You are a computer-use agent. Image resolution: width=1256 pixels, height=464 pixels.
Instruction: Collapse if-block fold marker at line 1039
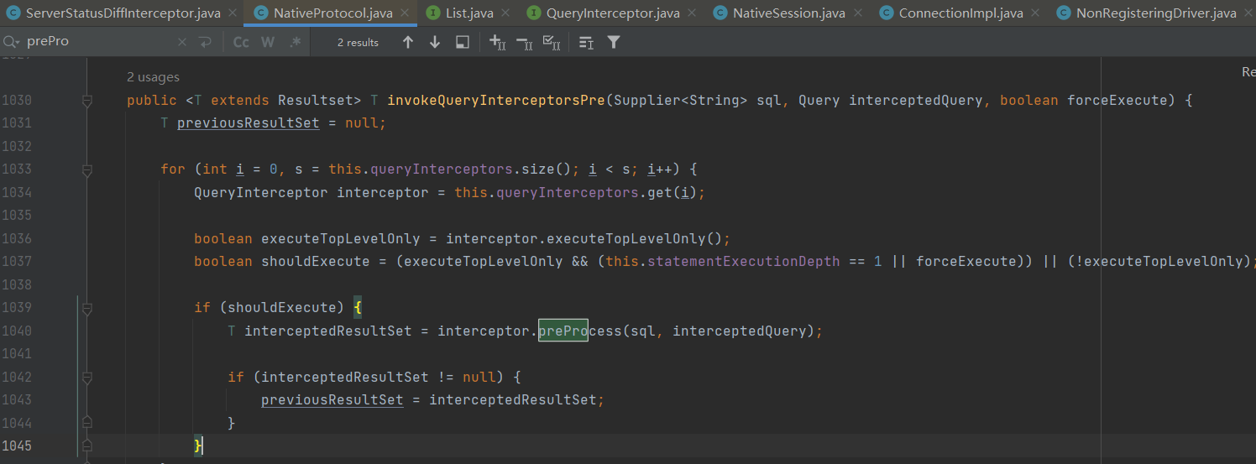[86, 308]
